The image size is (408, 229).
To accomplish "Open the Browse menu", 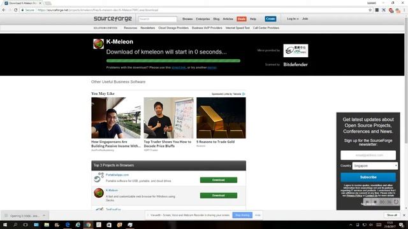I will point(187,19).
